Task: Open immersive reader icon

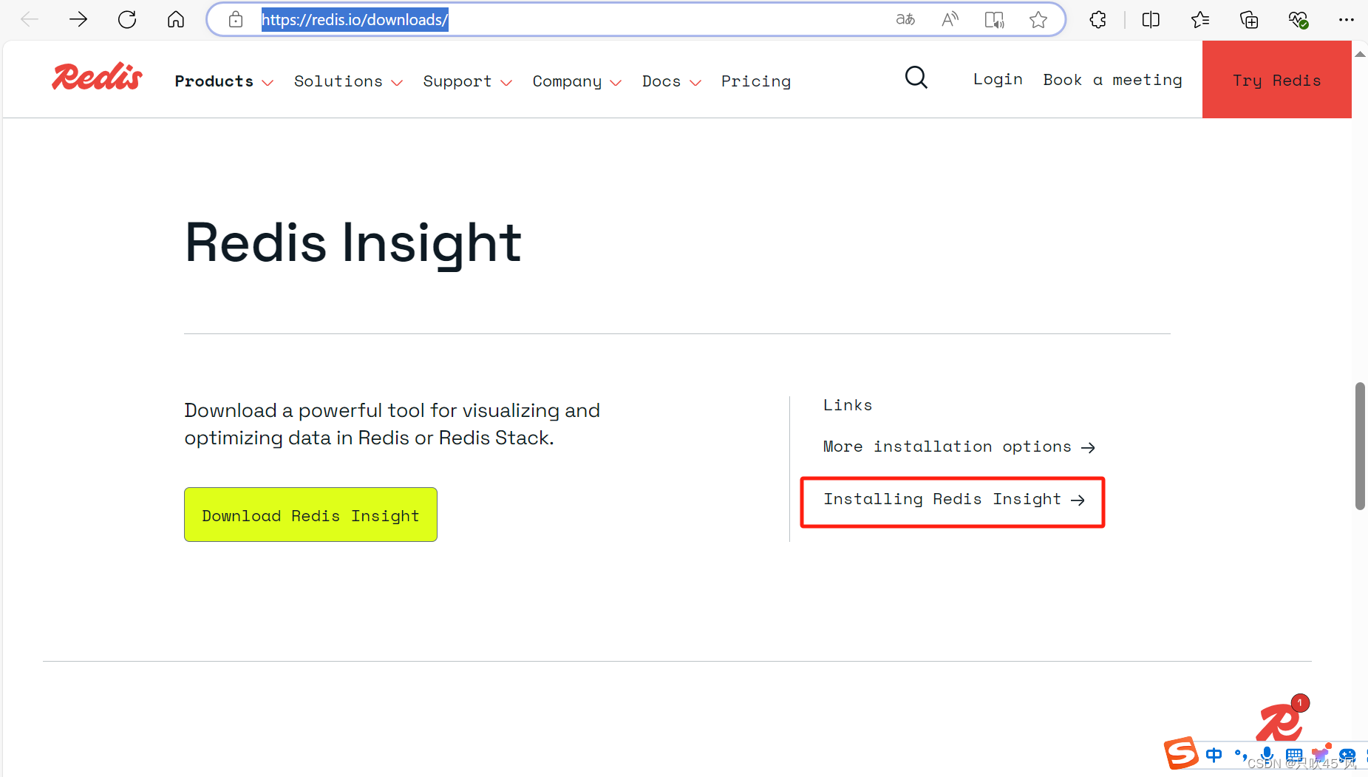Action: [994, 19]
